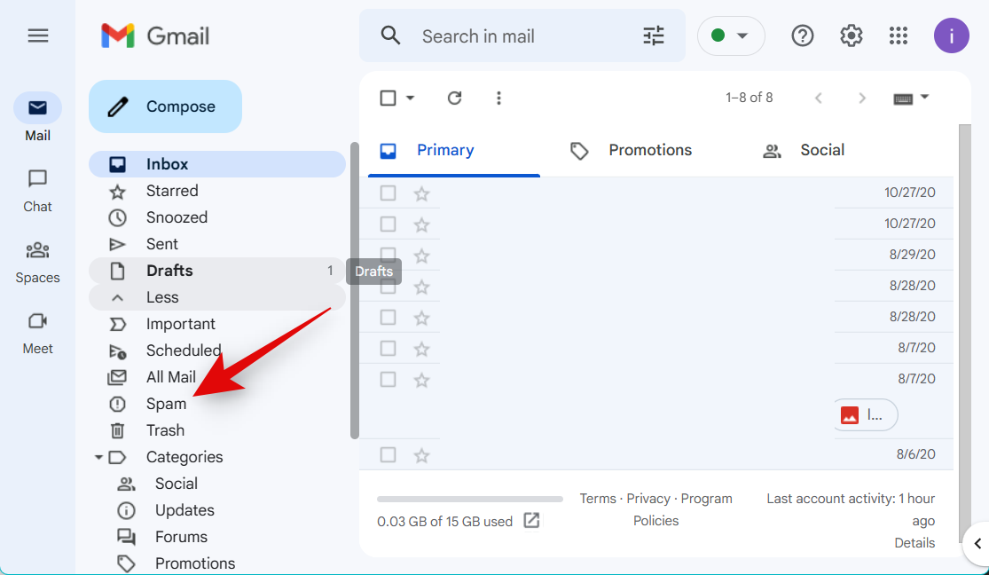
Task: Show search options filter icon
Action: point(654,36)
